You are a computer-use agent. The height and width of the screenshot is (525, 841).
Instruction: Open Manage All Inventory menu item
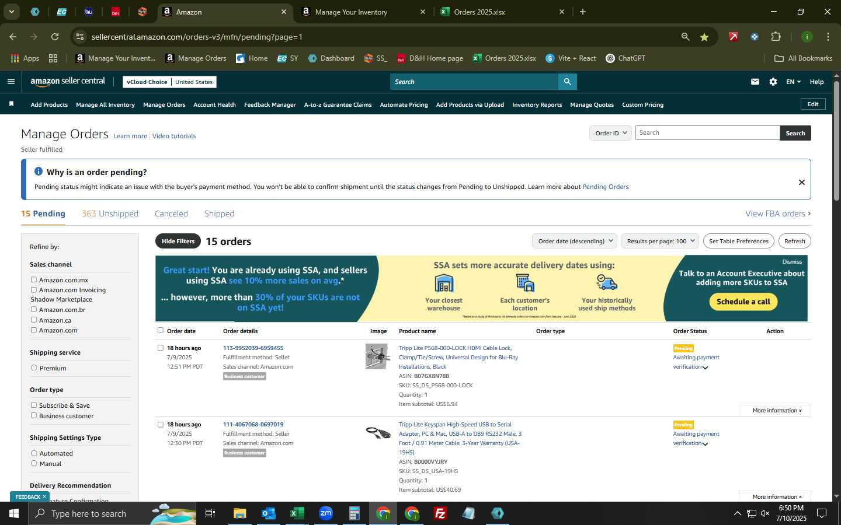click(x=105, y=105)
